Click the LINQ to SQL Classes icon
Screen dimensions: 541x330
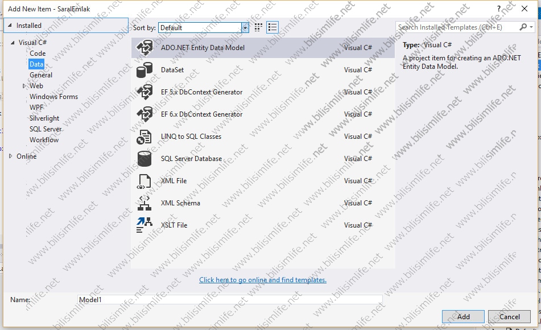[144, 137]
